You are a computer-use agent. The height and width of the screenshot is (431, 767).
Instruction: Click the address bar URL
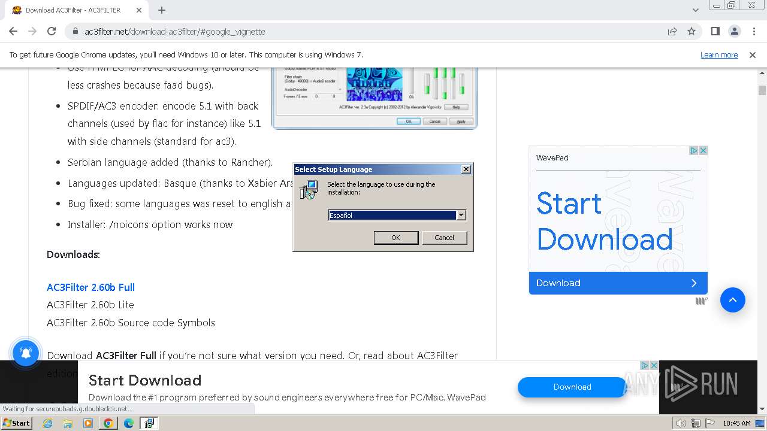tap(175, 32)
